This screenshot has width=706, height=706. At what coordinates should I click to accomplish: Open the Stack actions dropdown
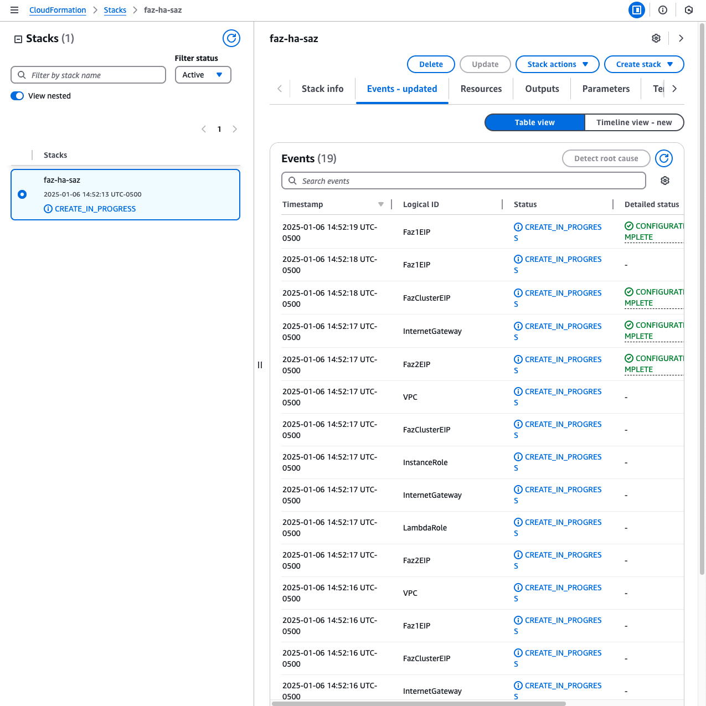coord(558,64)
